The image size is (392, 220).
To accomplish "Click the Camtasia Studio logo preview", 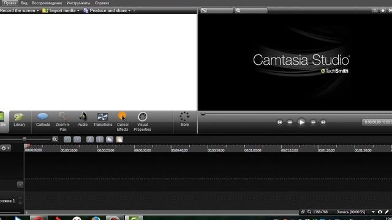I will (301, 64).
